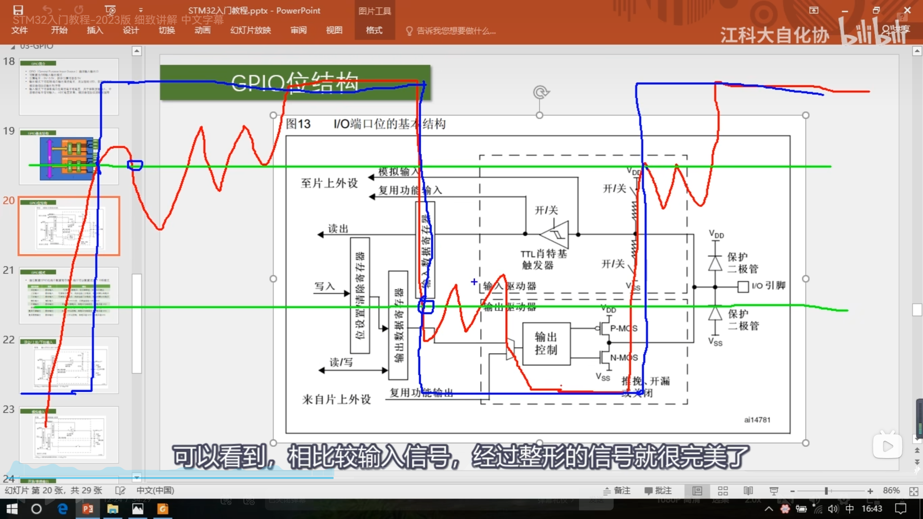Click the spell check status icon
Screen dimensions: 923x519
click(x=120, y=491)
